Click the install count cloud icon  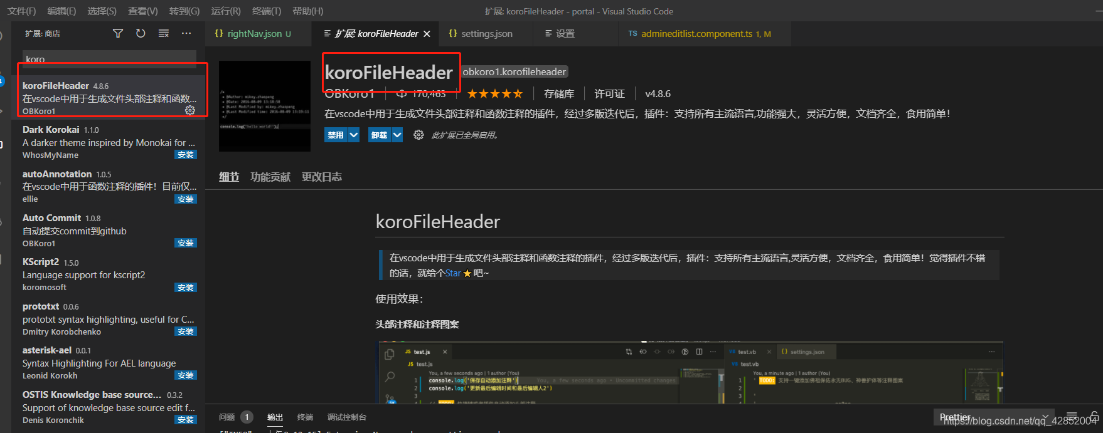click(x=402, y=94)
